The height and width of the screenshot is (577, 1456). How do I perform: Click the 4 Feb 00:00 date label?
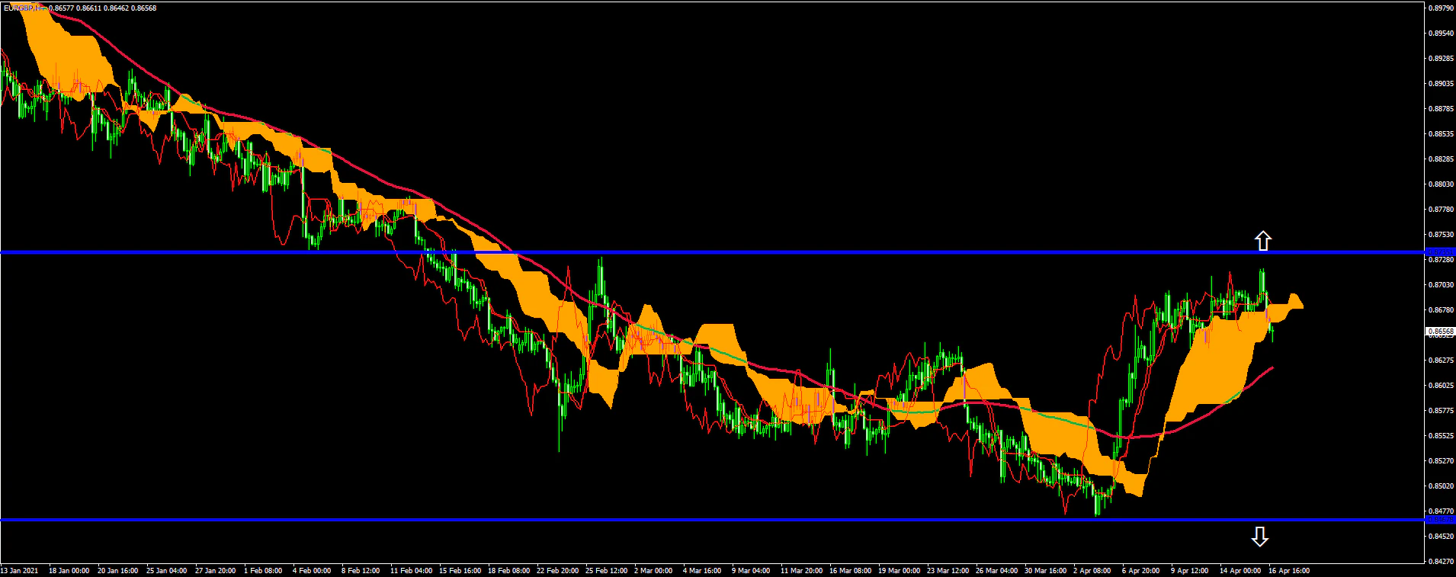312,571
